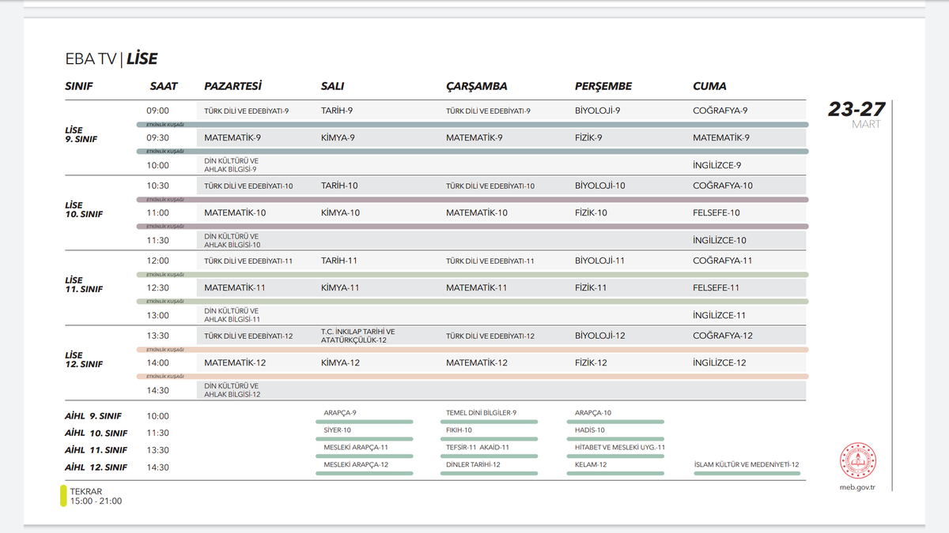Click the FİZİK-10 cell
Image resolution: width=949 pixels, height=533 pixels.
pos(591,212)
